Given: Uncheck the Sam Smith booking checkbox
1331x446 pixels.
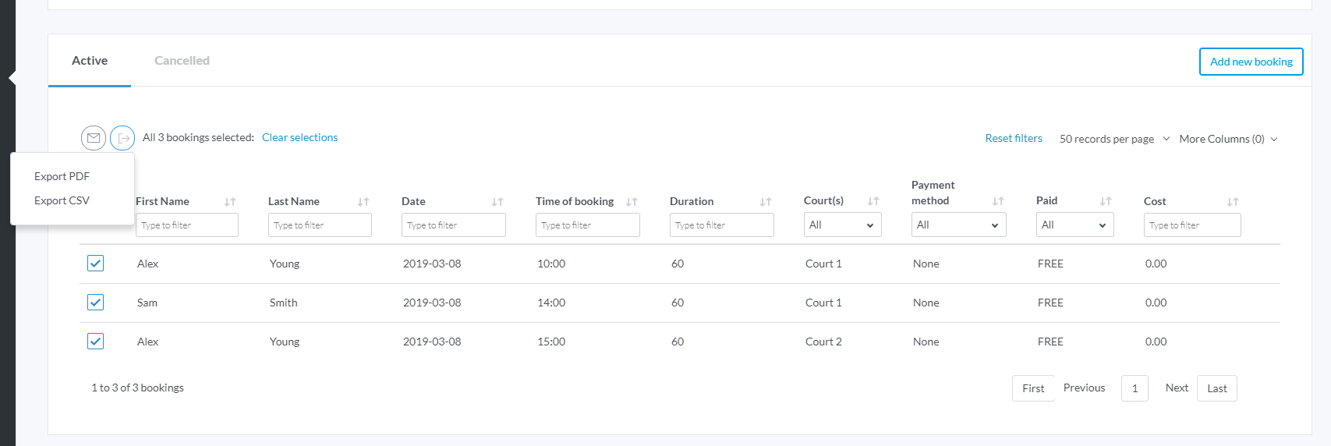Looking at the screenshot, I should [x=95, y=303].
